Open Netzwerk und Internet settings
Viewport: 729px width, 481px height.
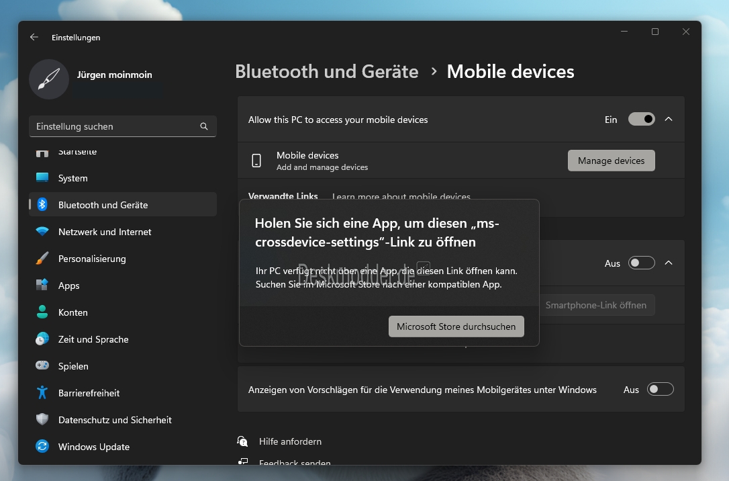(123, 232)
